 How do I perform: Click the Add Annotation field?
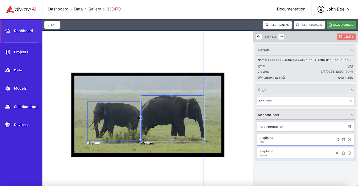click(305, 127)
